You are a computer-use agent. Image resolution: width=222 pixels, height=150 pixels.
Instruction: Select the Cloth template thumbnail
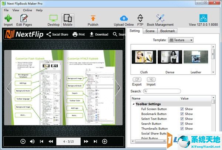(144, 57)
